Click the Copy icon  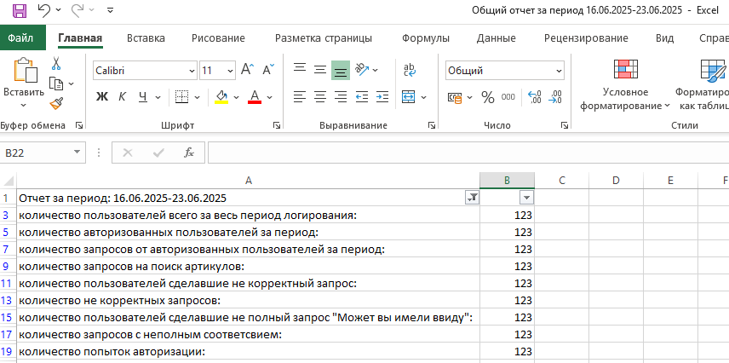tap(56, 84)
